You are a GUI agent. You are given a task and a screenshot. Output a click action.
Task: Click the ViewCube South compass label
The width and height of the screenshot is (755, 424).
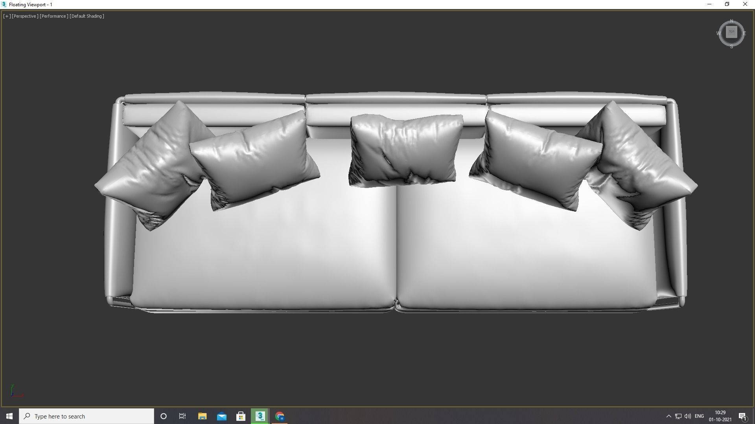(731, 46)
